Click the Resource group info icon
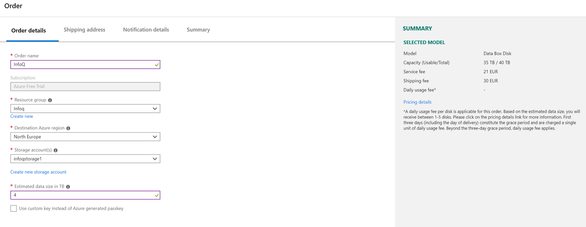Viewport: 586px width, 227px height. coord(50,100)
